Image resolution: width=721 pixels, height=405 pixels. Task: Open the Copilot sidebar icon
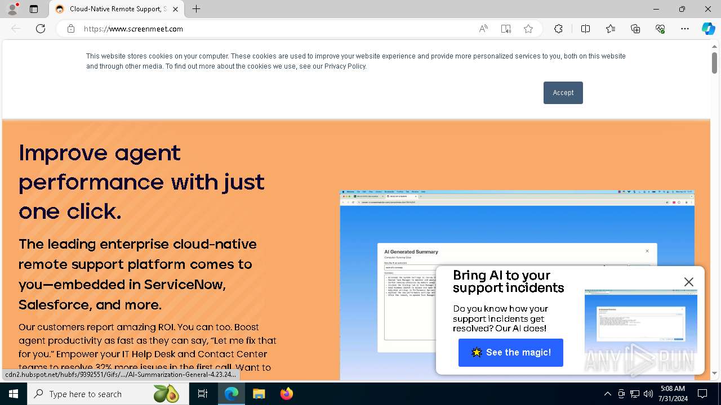(x=708, y=29)
